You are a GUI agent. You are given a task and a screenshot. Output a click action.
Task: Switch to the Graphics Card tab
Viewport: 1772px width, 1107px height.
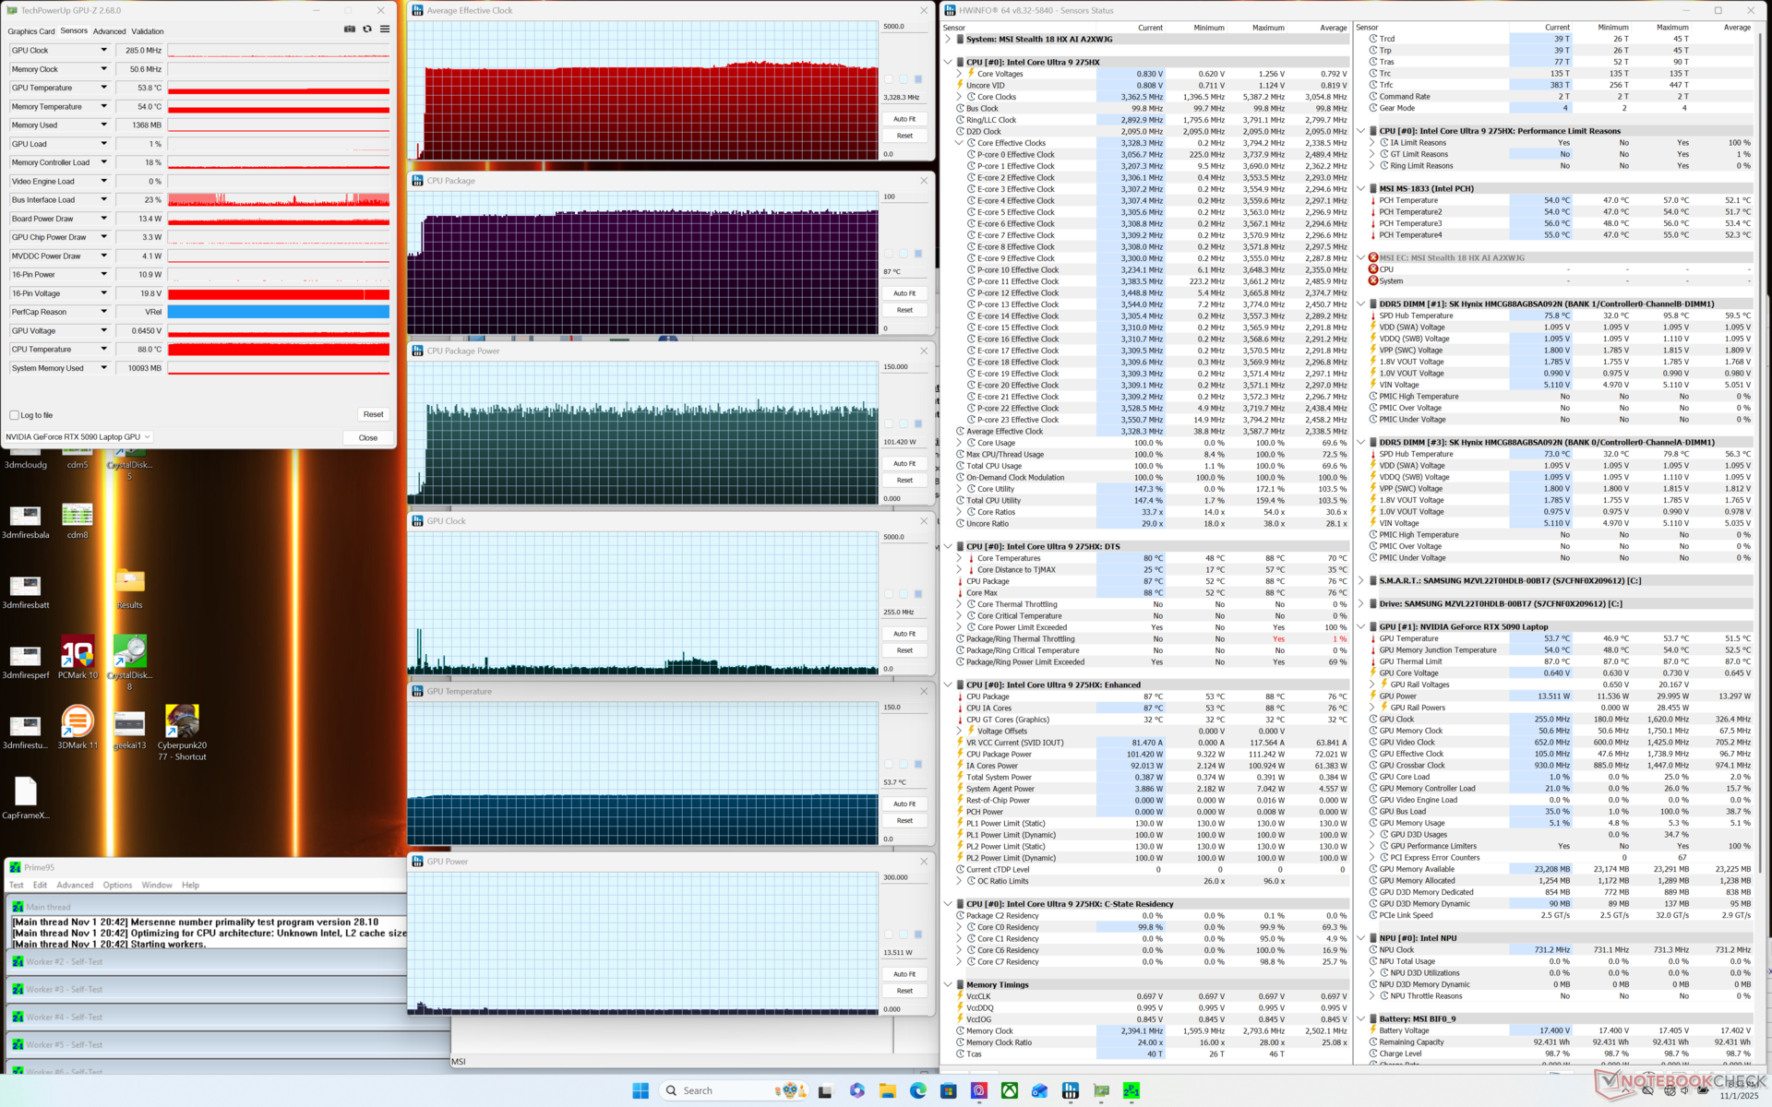pyautogui.click(x=31, y=31)
